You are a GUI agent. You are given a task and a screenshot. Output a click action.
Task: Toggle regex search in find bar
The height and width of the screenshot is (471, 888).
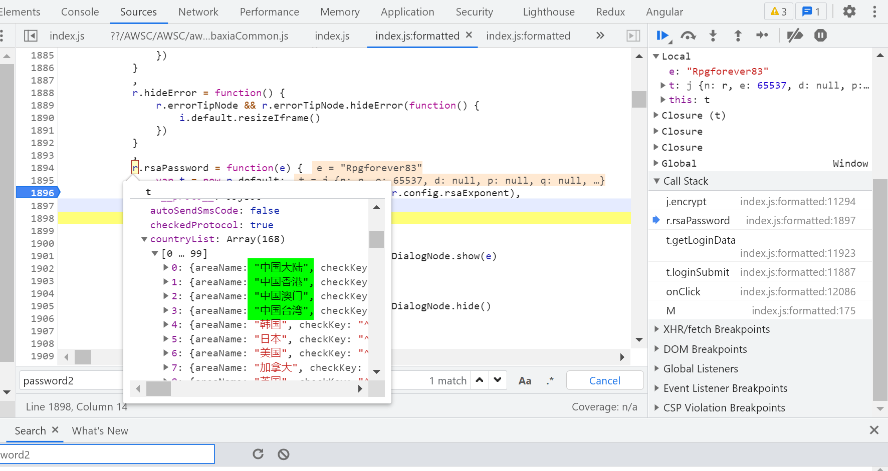(x=550, y=381)
